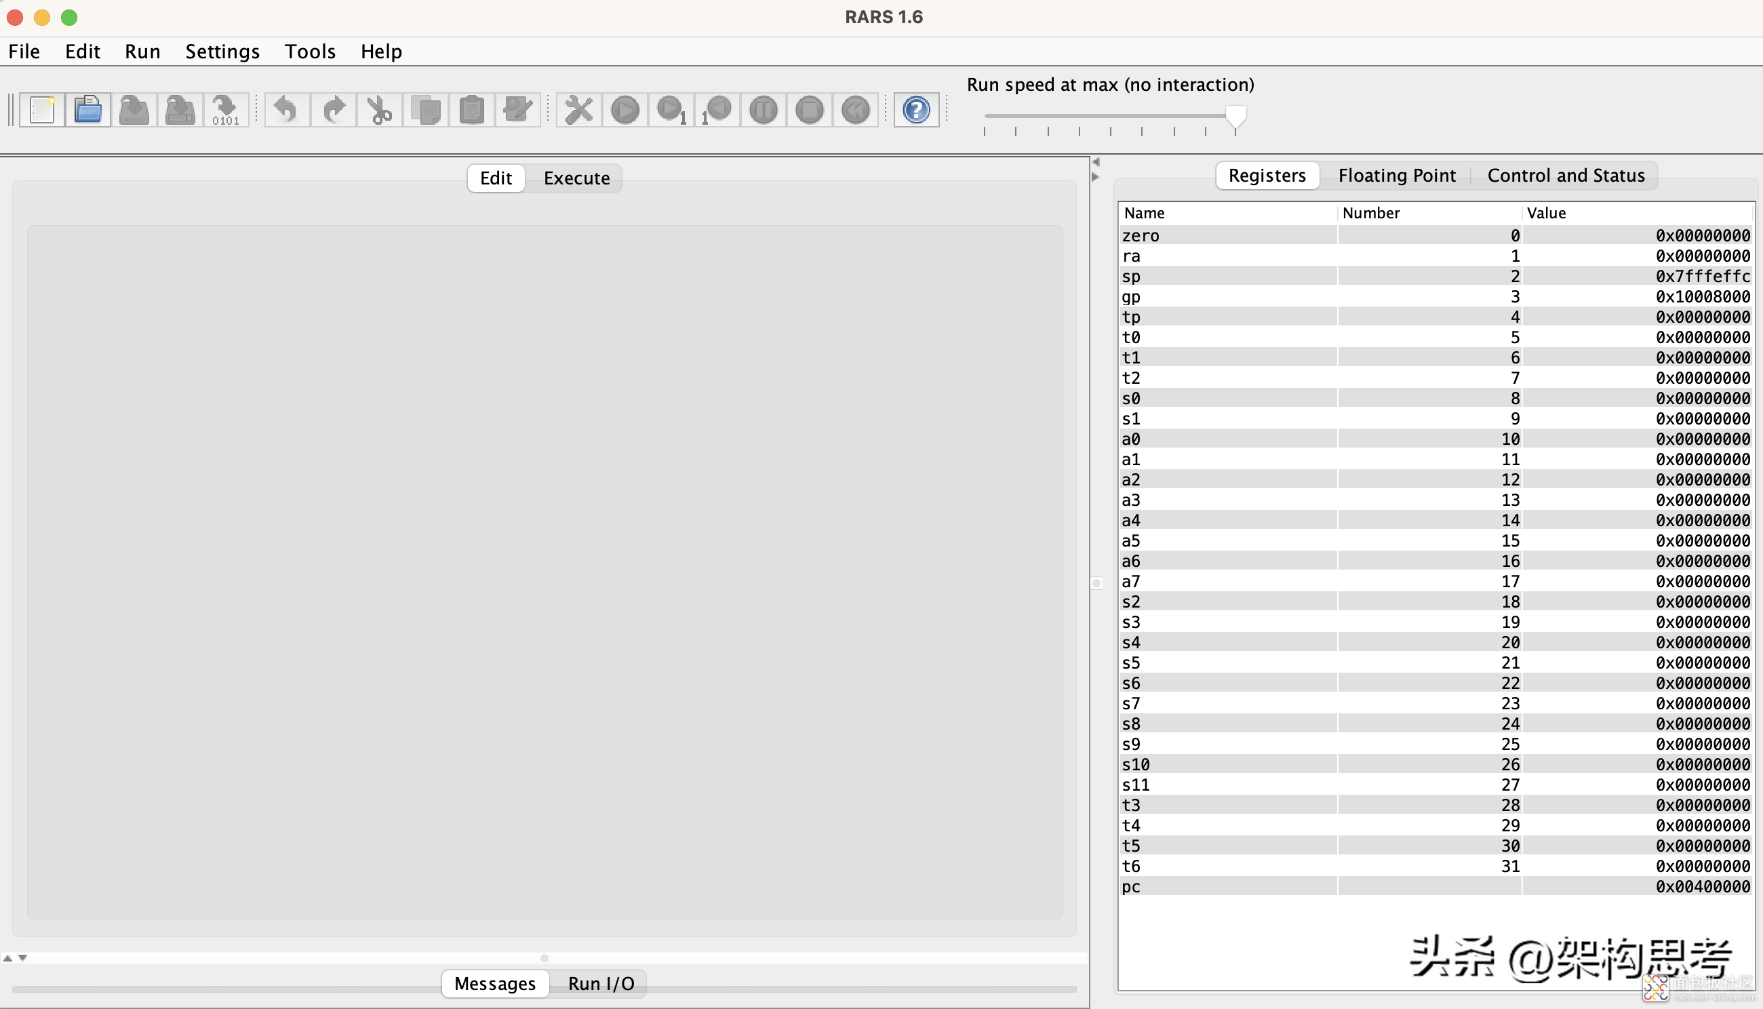Click the Save file toolbar icon
Image resolution: width=1763 pixels, height=1009 pixels.
coord(134,109)
